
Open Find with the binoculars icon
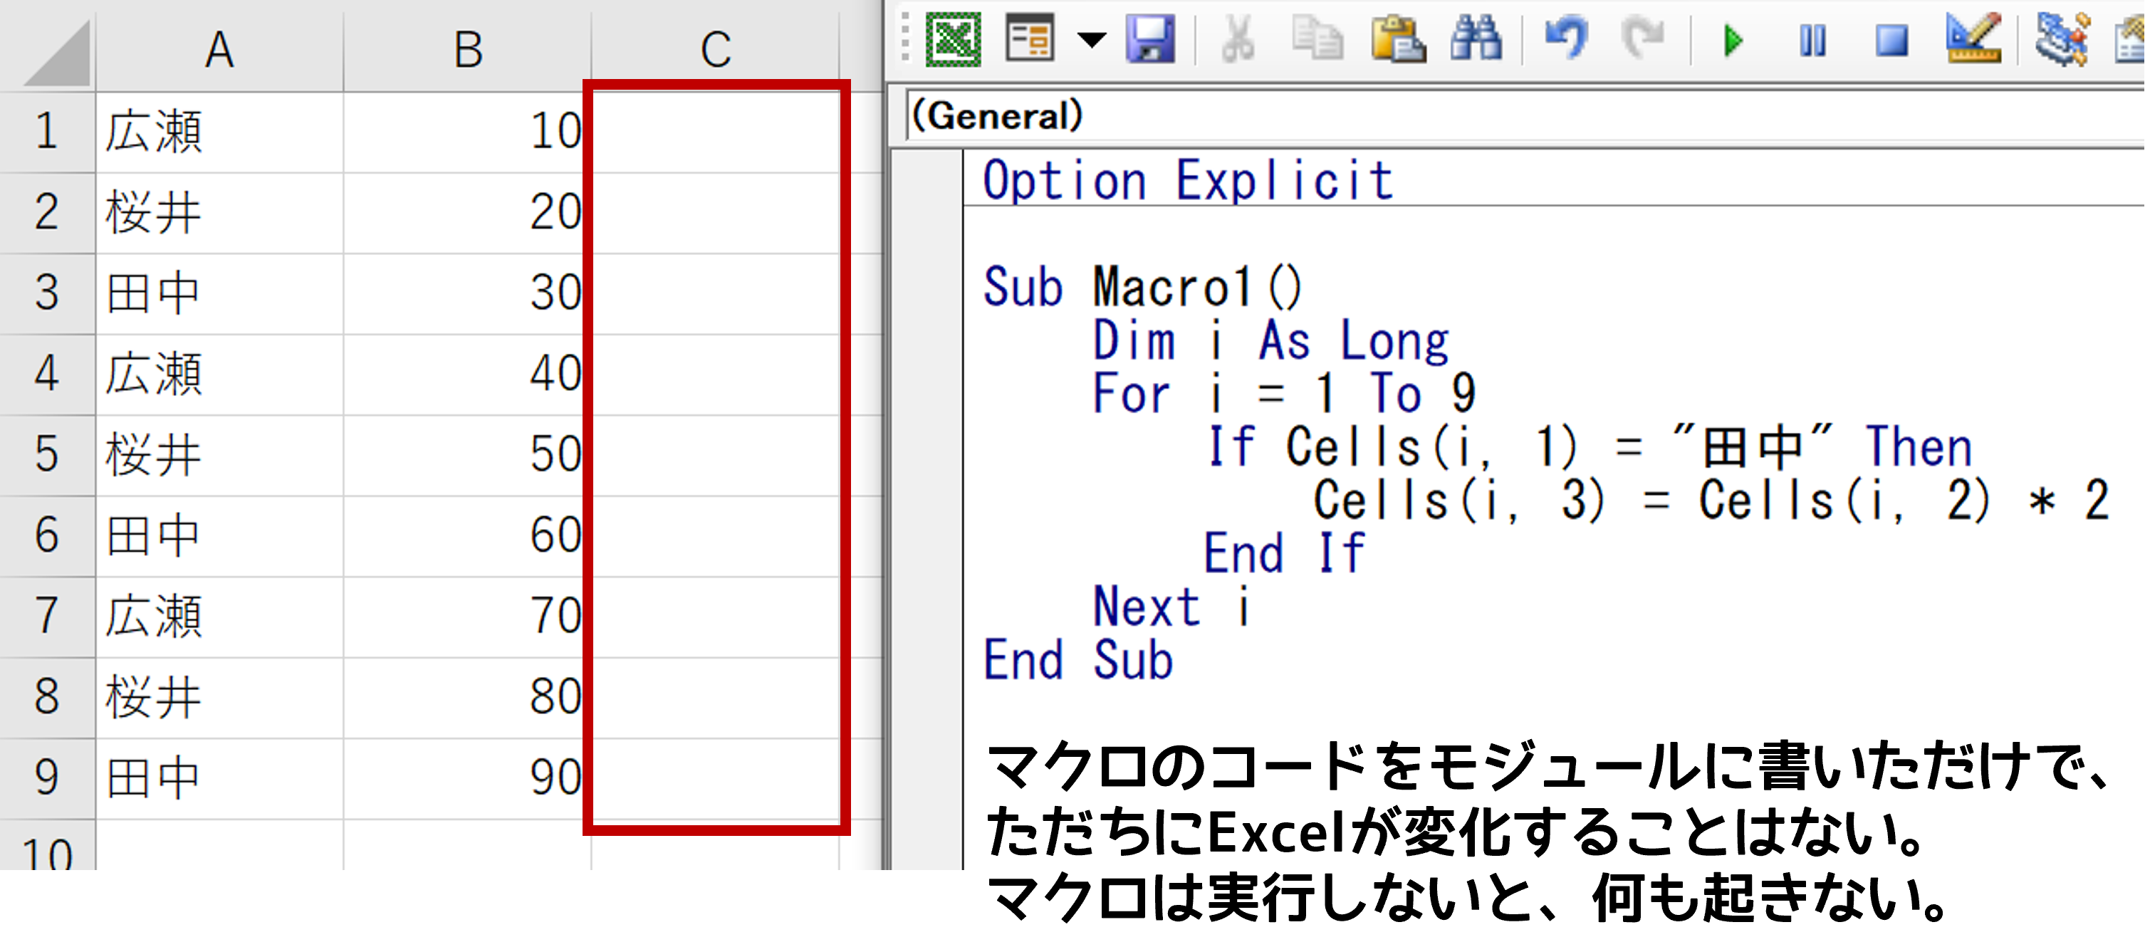tap(1476, 39)
